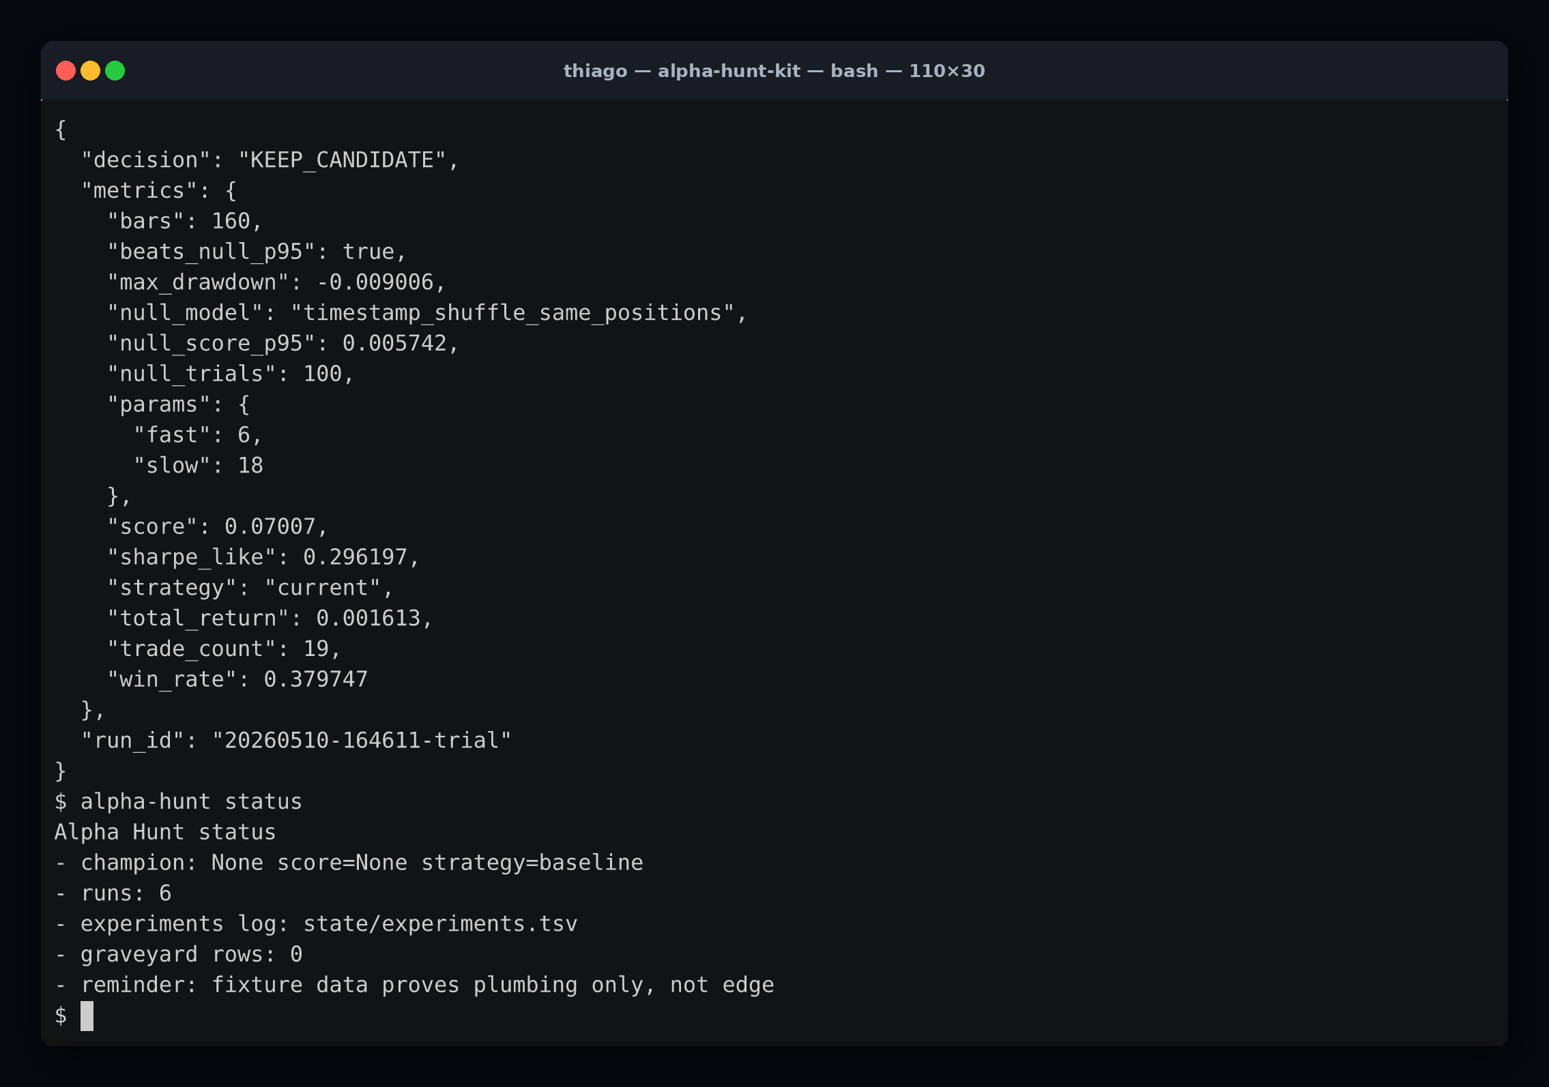Click the '$ alpha-hunt status' command line
The width and height of the screenshot is (1549, 1087).
click(178, 802)
